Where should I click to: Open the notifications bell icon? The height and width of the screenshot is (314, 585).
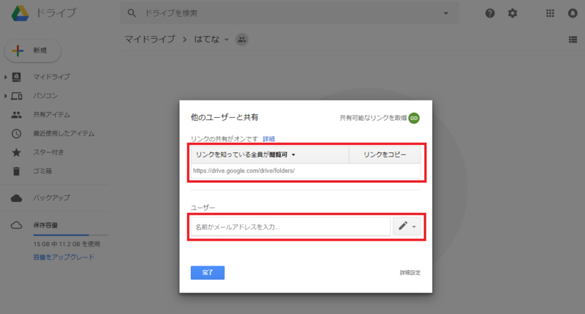(x=573, y=13)
